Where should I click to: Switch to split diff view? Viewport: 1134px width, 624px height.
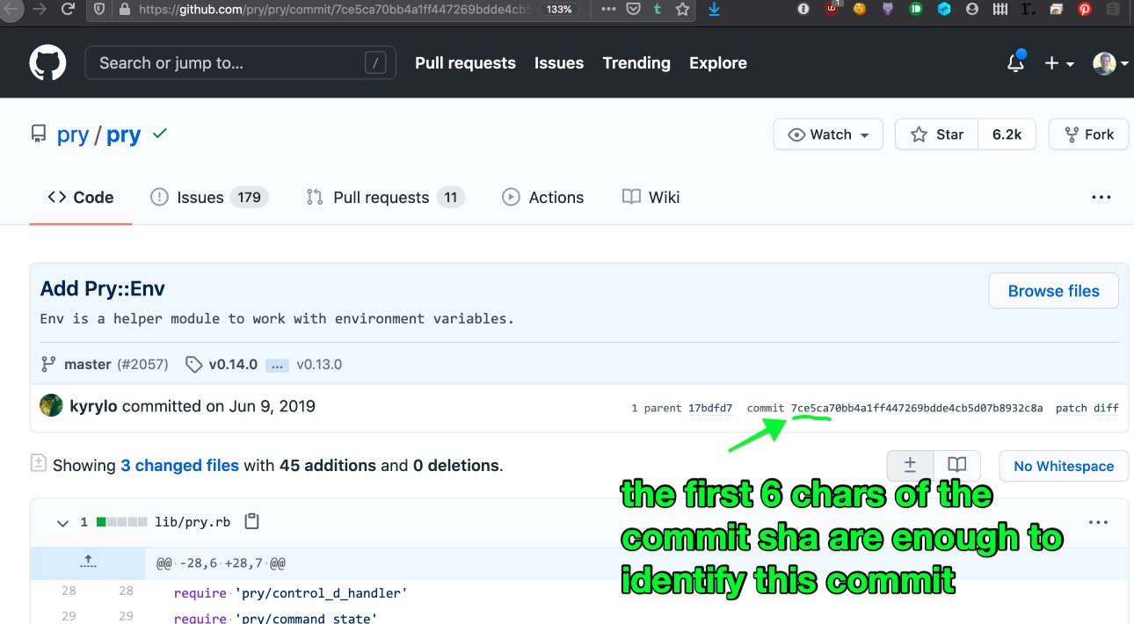pyautogui.click(x=957, y=466)
